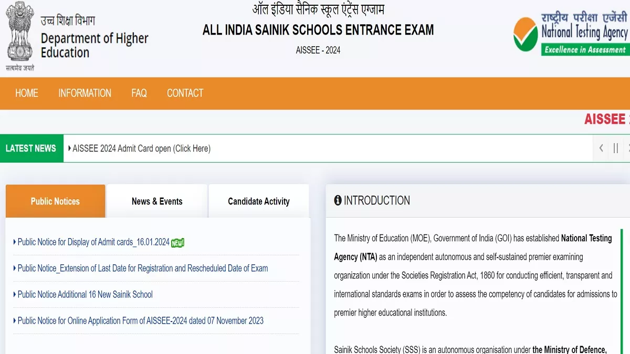Screen dimensions: 630x354
Task: Open notice for Online Application Form of AISSEE-2024
Action: pyautogui.click(x=140, y=321)
